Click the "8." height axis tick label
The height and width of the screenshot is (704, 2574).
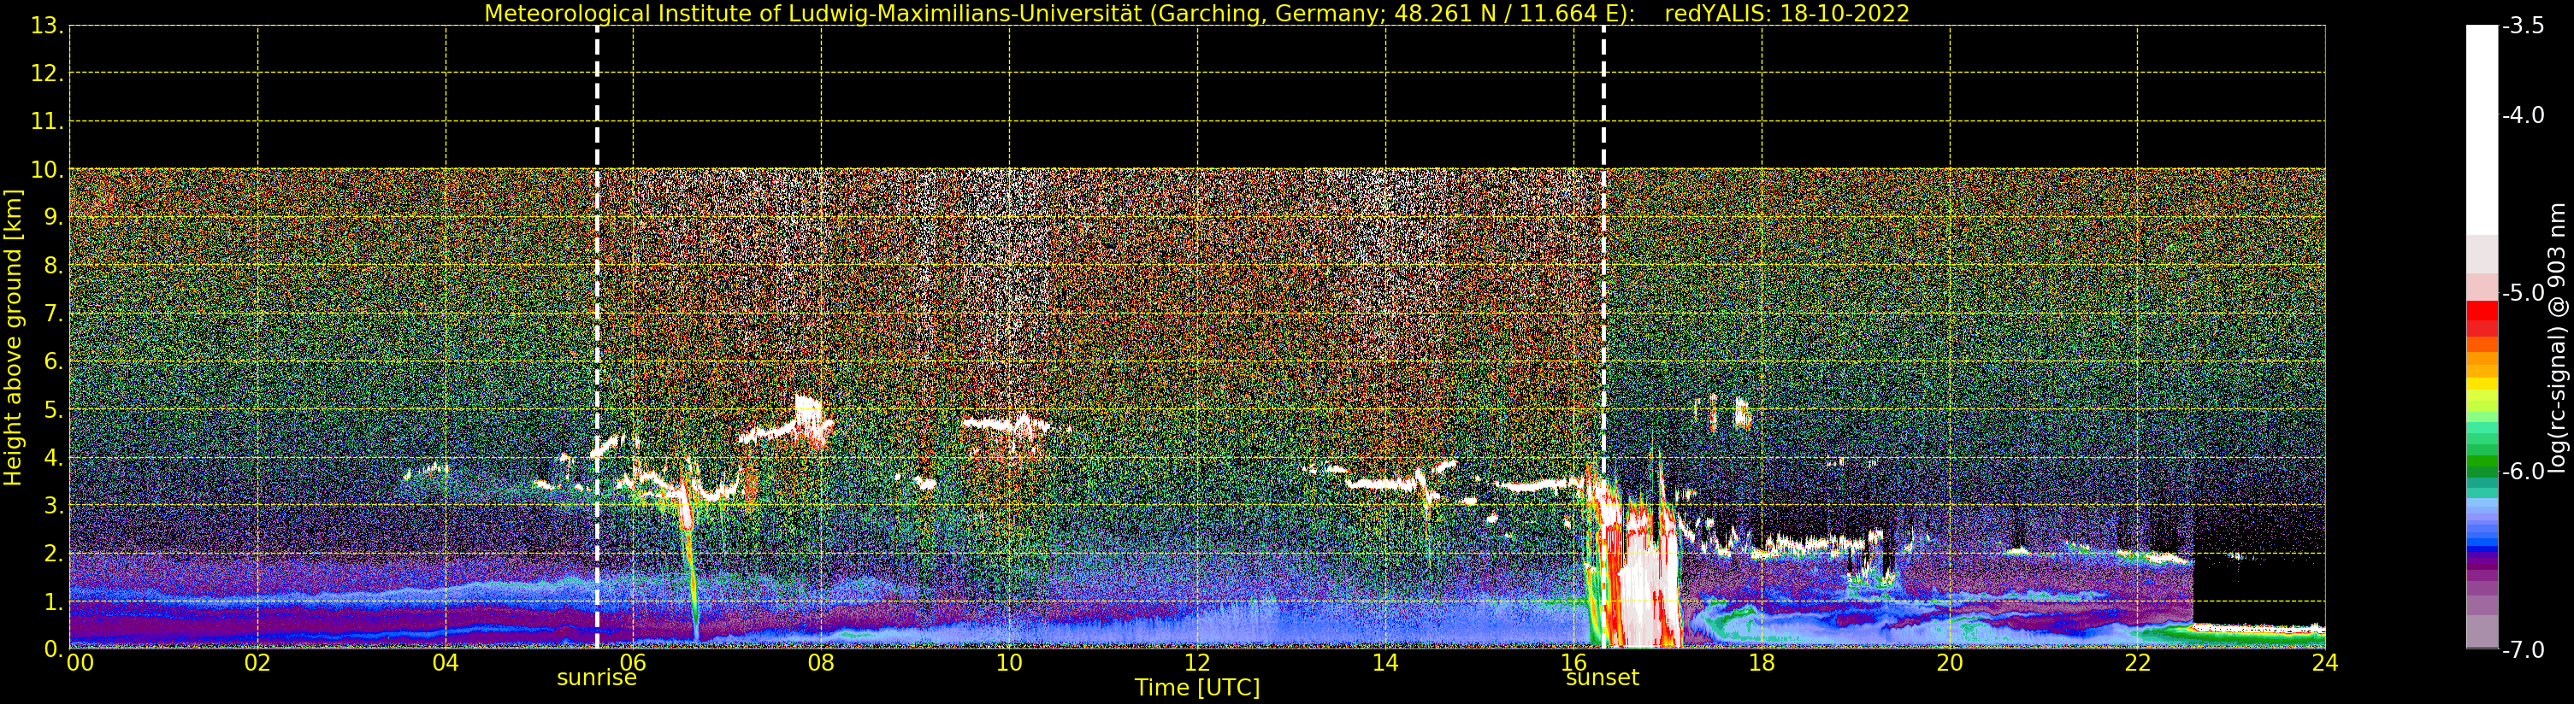[53, 267]
